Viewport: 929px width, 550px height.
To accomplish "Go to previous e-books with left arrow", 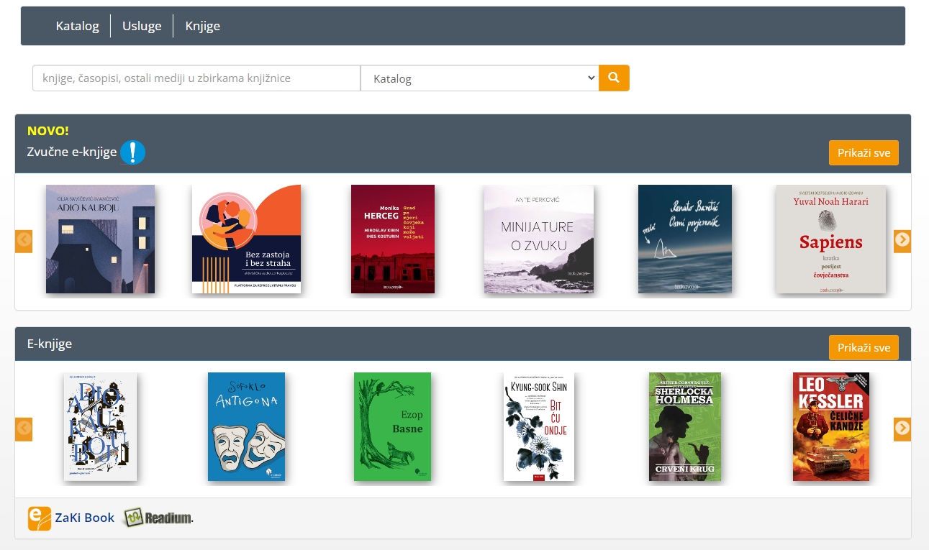I will (x=24, y=429).
